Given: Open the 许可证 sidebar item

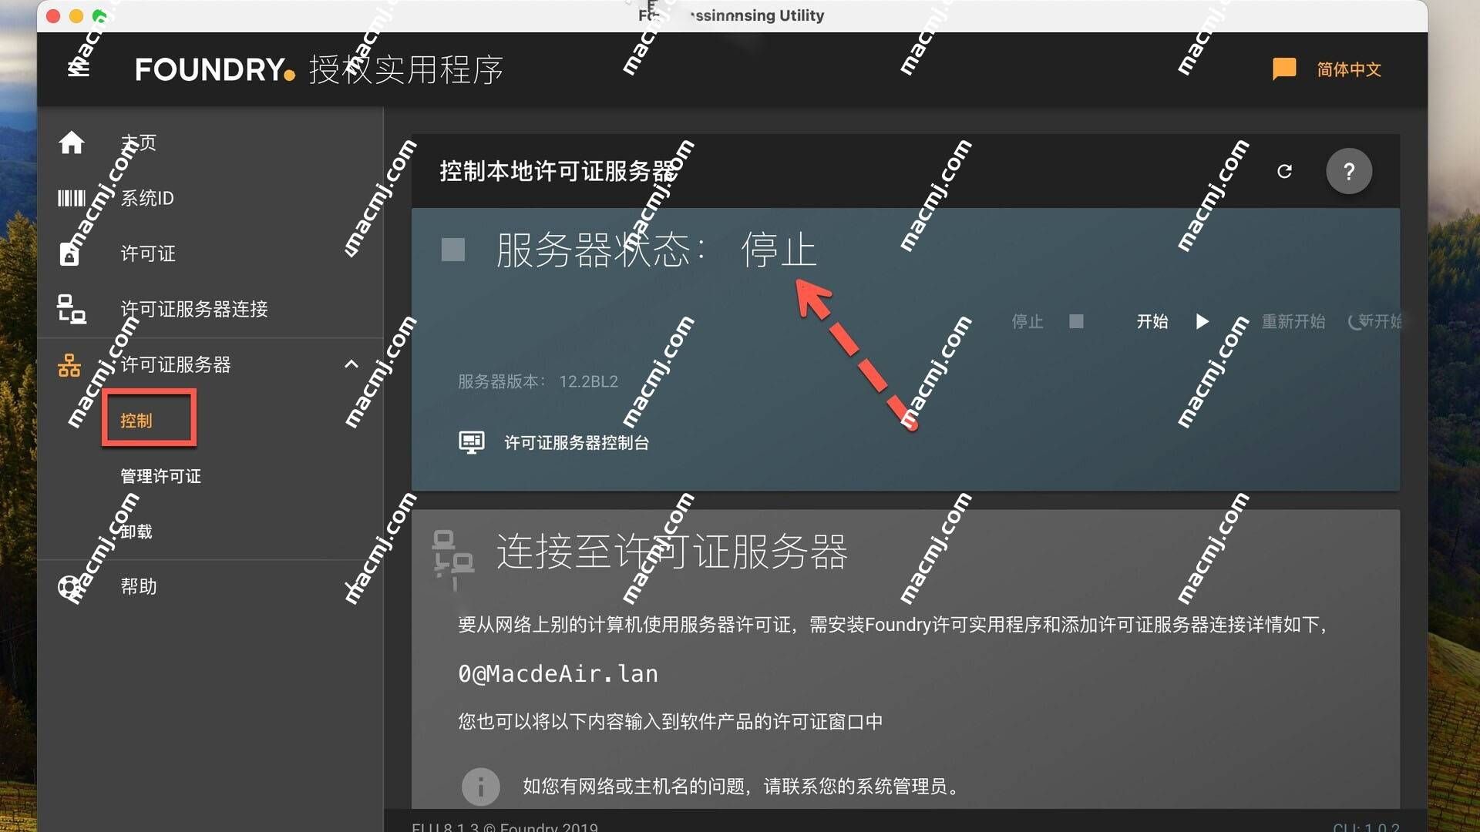Looking at the screenshot, I should click(148, 253).
